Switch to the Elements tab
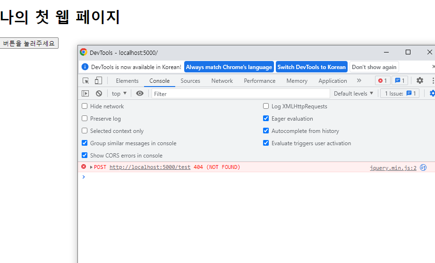 127,81
